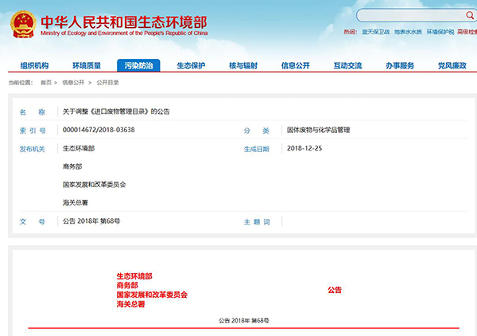Go to 首页 in breadcrumb
The width and height of the screenshot is (477, 336).
pyautogui.click(x=46, y=83)
